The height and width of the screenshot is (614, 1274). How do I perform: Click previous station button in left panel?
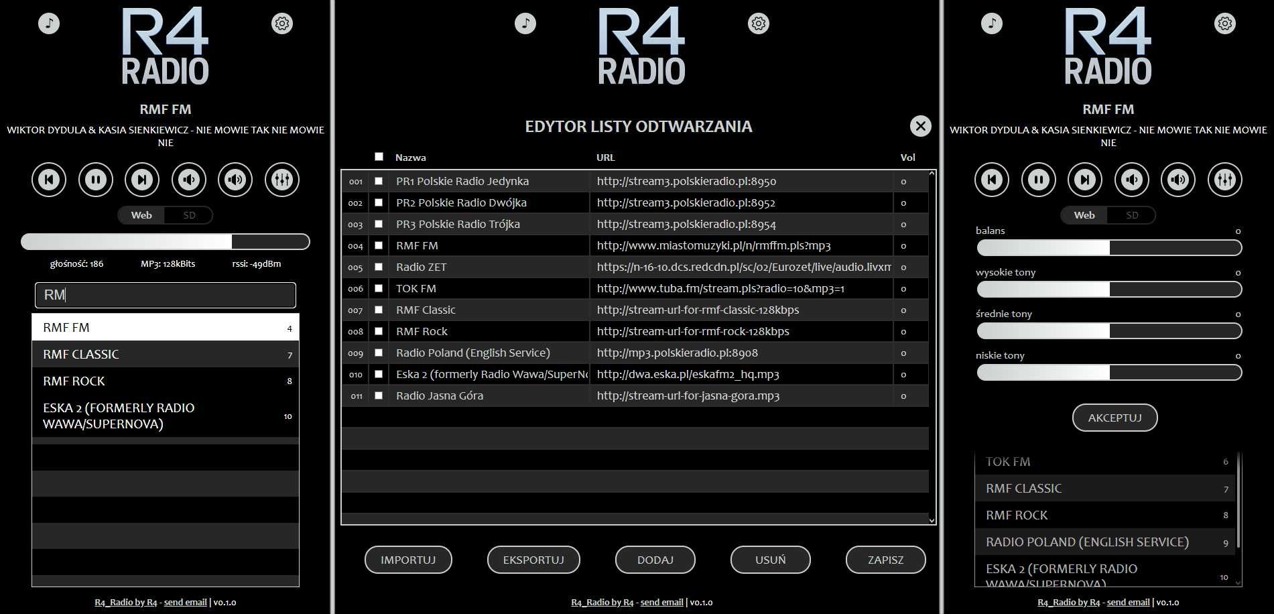pyautogui.click(x=49, y=180)
